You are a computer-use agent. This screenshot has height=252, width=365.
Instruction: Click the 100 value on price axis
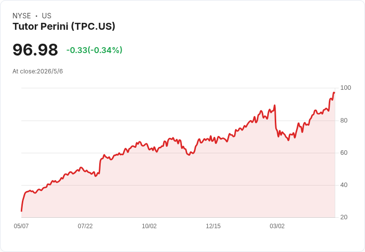click(346, 88)
